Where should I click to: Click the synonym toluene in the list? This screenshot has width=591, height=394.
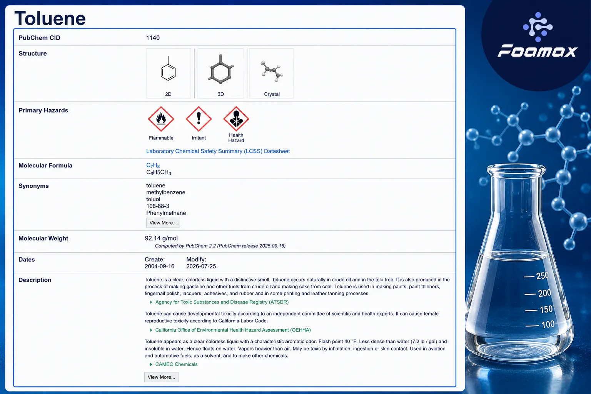click(156, 185)
